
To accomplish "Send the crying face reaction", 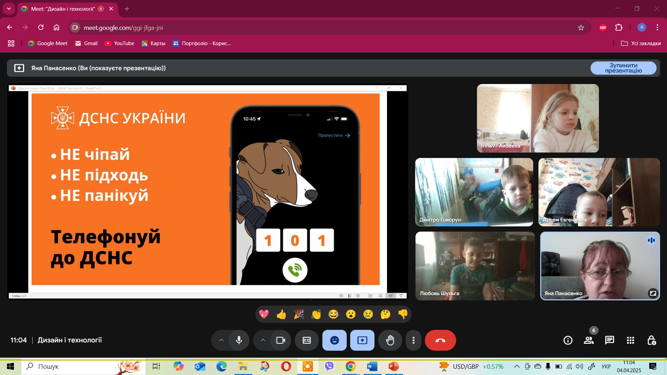I will 368,314.
